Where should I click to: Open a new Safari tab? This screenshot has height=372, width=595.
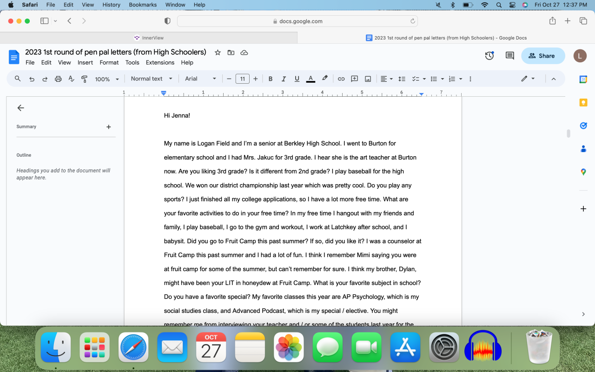pyautogui.click(x=568, y=21)
